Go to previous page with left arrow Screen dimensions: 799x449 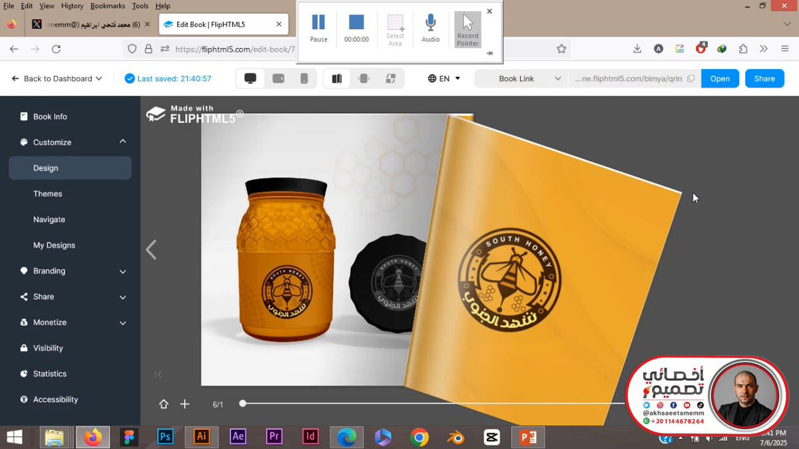pyautogui.click(x=151, y=249)
